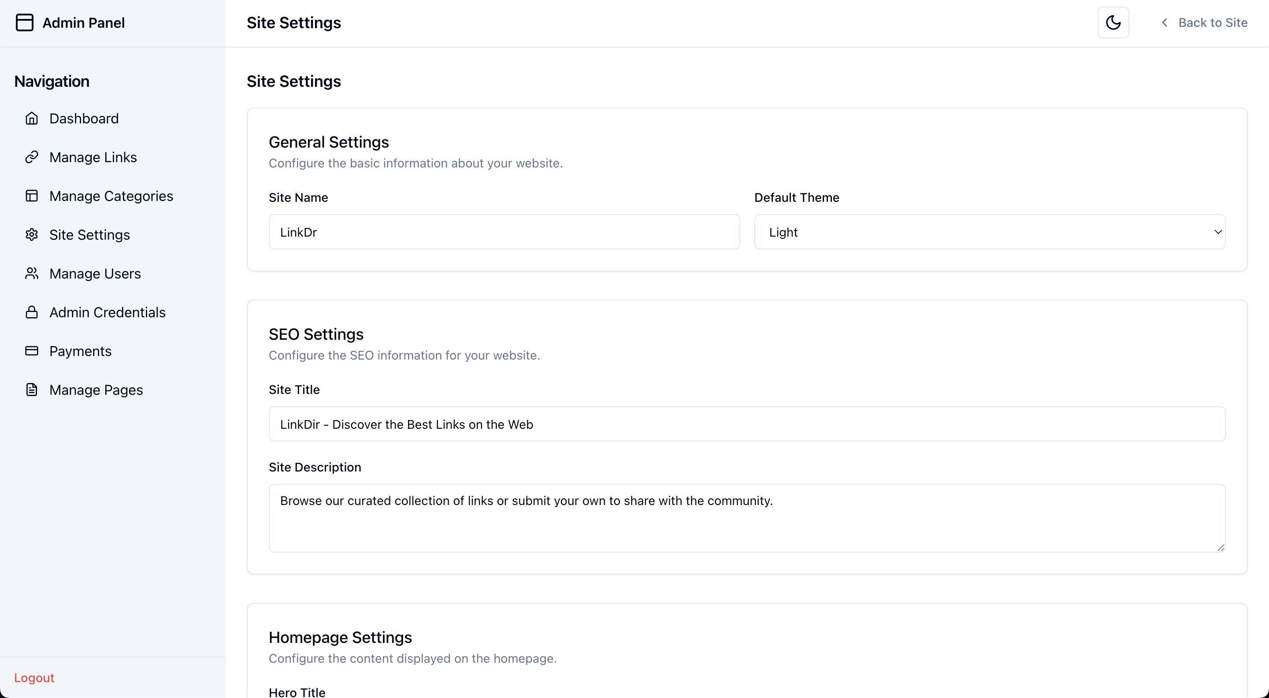1269x698 pixels.
Task: Click the Default Theme dropdown chevron
Action: (x=1218, y=232)
